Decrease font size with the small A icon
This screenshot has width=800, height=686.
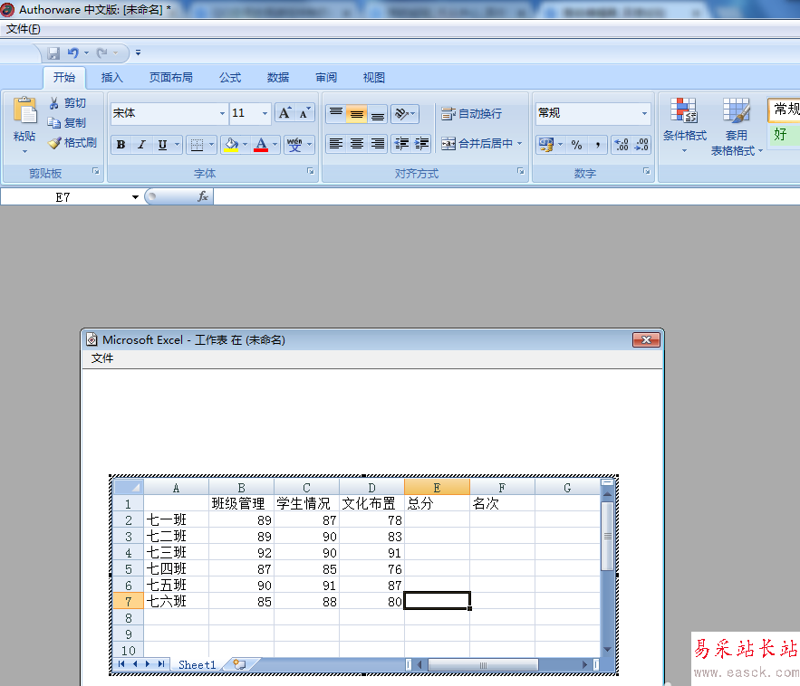click(x=304, y=113)
